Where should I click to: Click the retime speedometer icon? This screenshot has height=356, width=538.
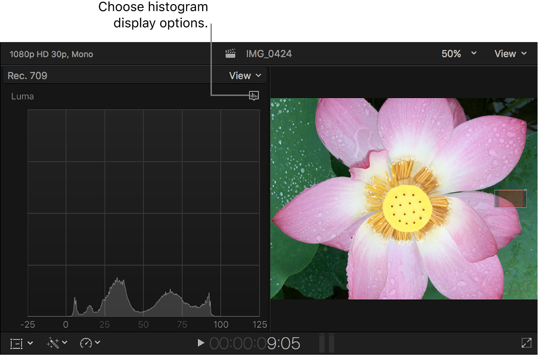87,342
